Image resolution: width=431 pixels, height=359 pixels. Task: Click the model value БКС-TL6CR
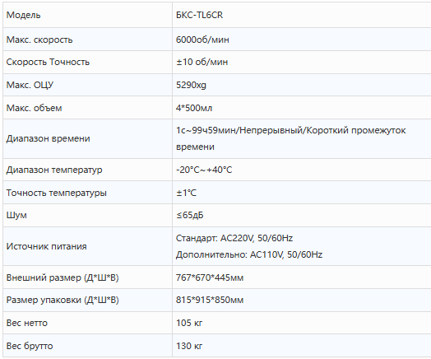tap(199, 15)
